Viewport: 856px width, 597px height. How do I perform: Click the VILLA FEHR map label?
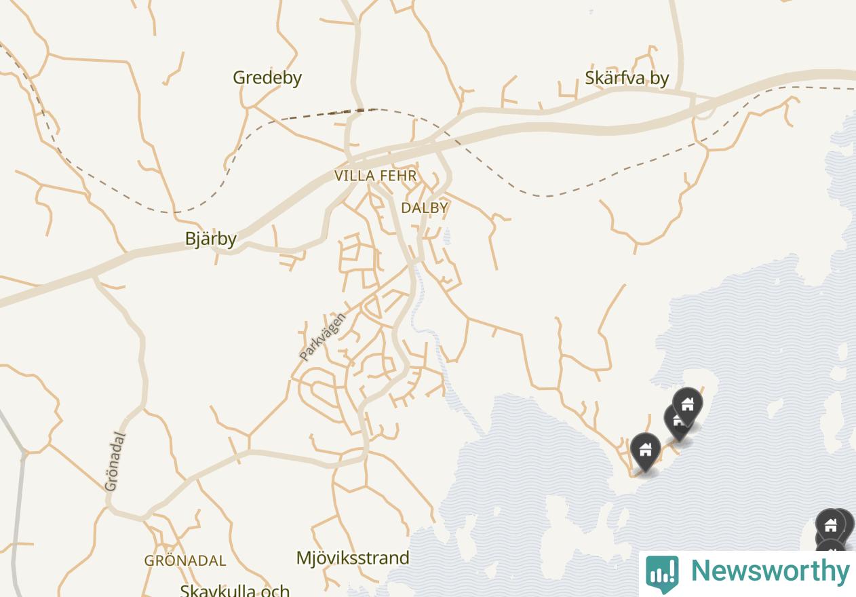click(375, 176)
